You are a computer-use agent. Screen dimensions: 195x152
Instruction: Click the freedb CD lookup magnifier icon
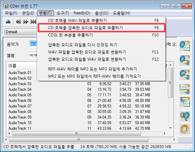[x=185, y=116]
